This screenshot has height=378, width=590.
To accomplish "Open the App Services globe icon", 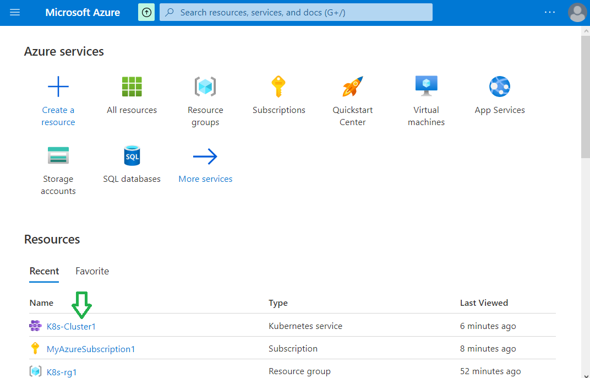I will click(x=500, y=87).
